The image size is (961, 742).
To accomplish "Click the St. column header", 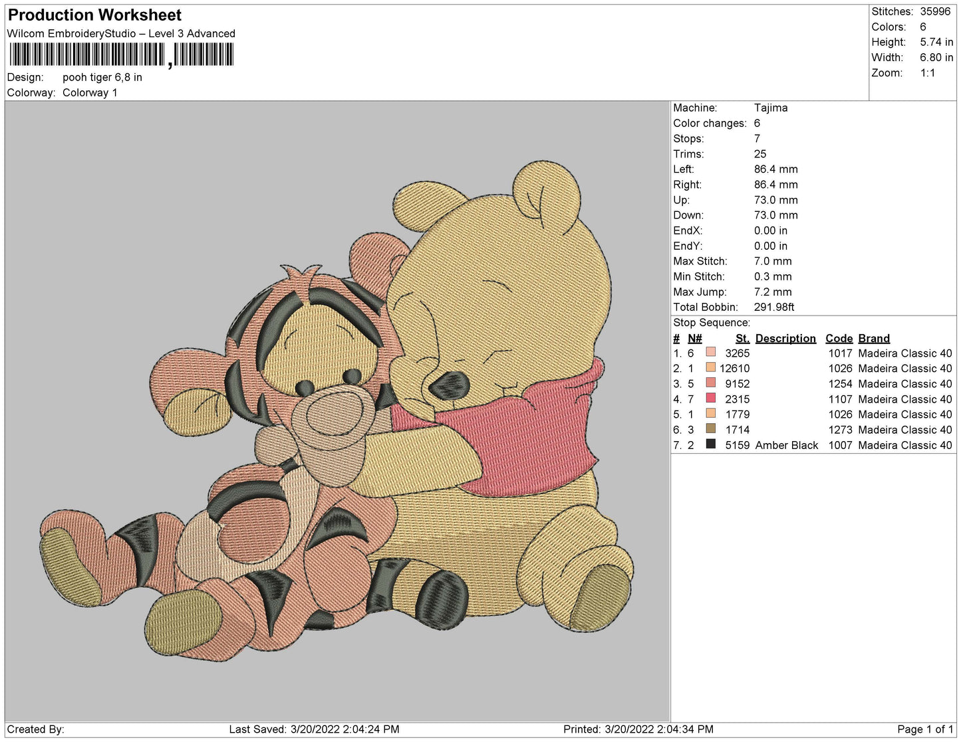I will pos(742,338).
